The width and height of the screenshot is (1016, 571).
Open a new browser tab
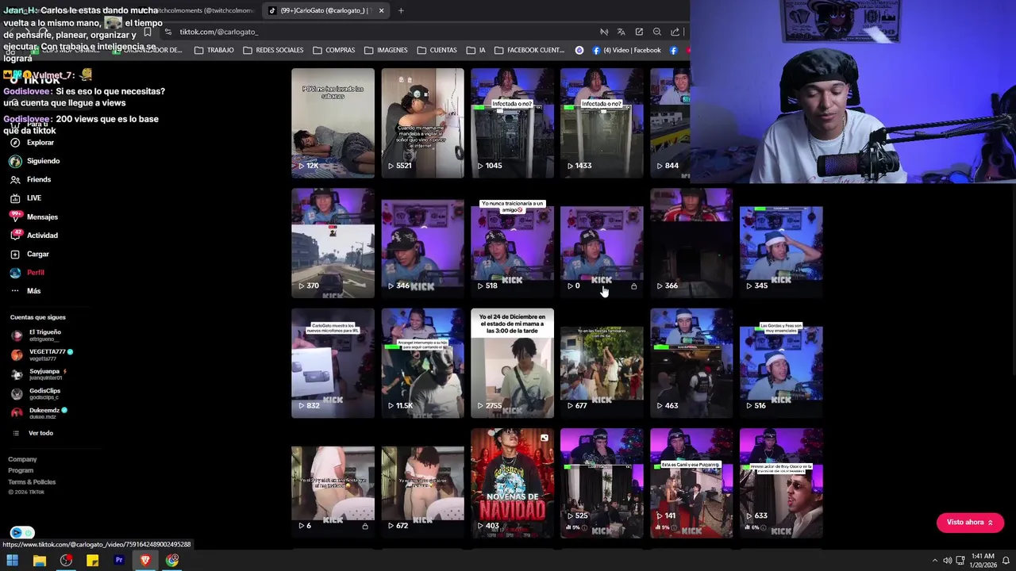point(401,10)
